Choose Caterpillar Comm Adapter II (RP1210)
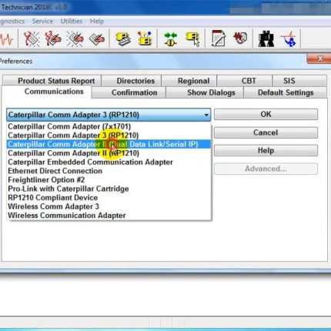The width and height of the screenshot is (331, 331). pyautogui.click(x=109, y=153)
